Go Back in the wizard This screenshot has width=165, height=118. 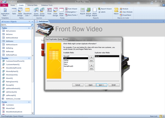tap(90, 85)
